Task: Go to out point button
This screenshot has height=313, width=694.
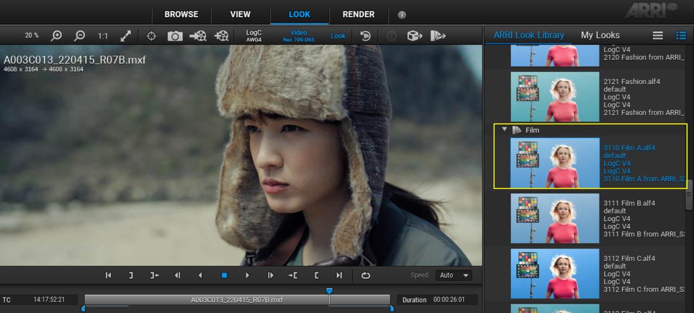Action: click(154, 275)
